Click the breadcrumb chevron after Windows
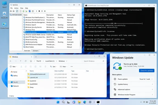Image resolution: width=158 pixels, height=105 pixels. (x=67, y=61)
